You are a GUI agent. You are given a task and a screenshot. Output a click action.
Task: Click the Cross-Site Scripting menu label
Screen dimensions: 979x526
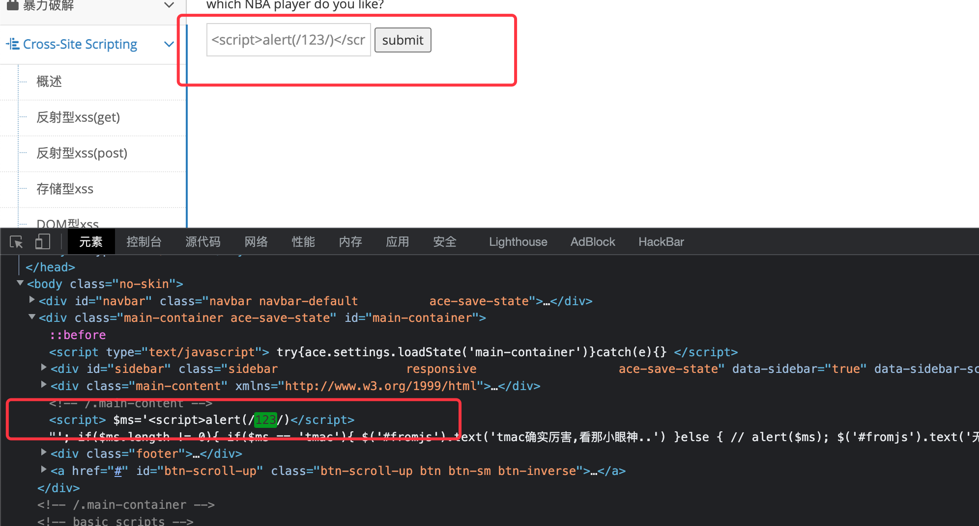coord(80,44)
